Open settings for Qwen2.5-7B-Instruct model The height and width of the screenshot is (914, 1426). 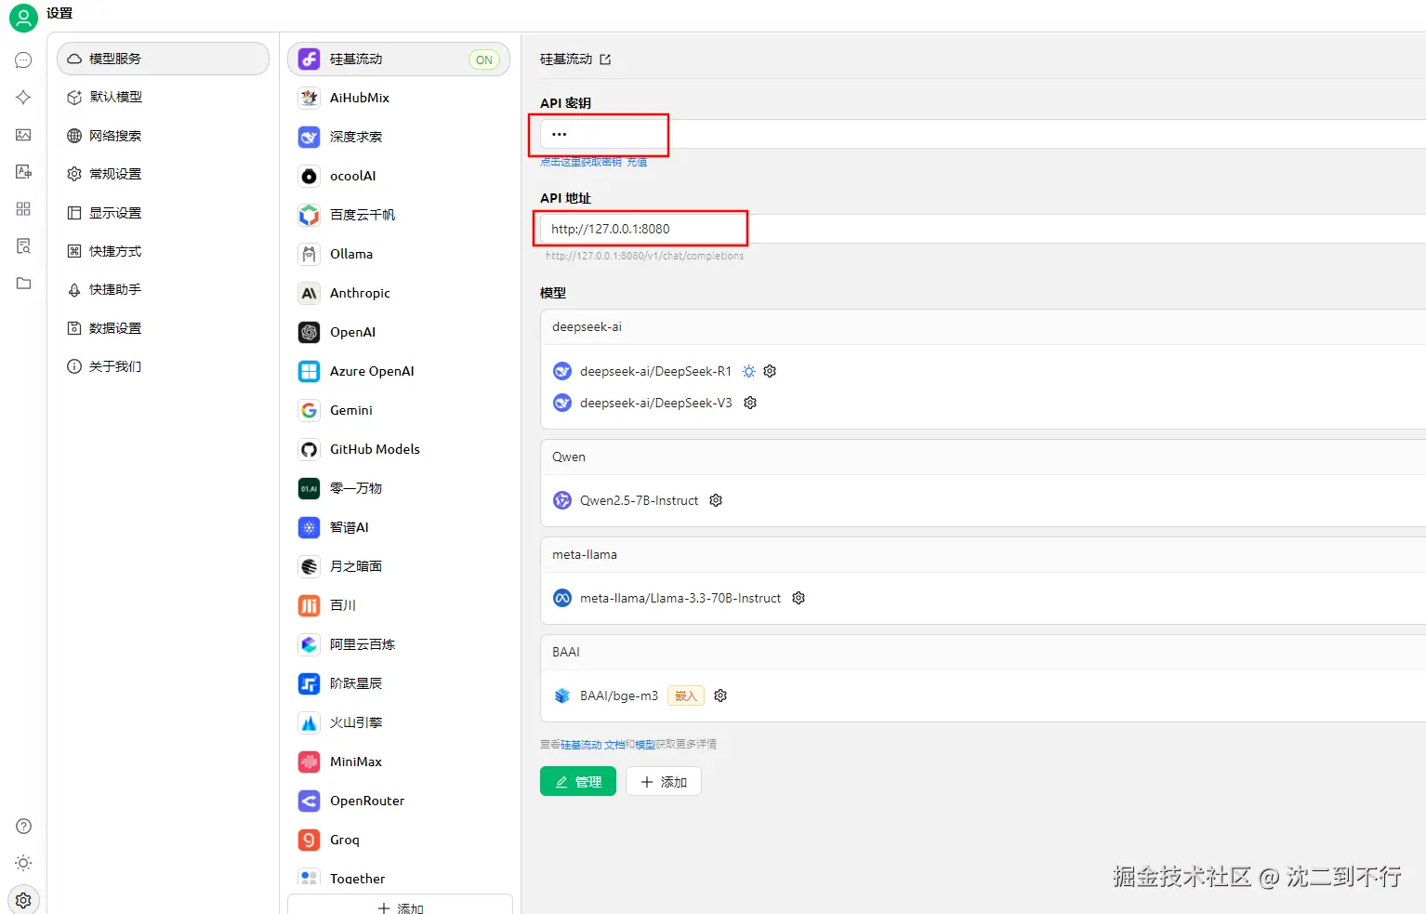pyautogui.click(x=716, y=500)
